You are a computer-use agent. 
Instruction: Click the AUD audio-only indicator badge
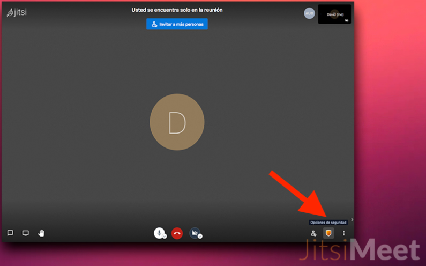(309, 13)
